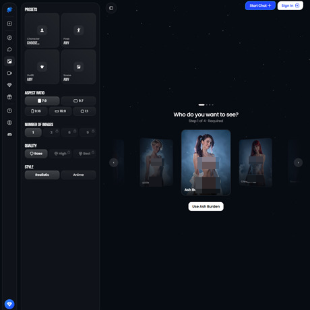Select the centered Ash Burden character card
The width and height of the screenshot is (310, 310).
pyautogui.click(x=206, y=162)
